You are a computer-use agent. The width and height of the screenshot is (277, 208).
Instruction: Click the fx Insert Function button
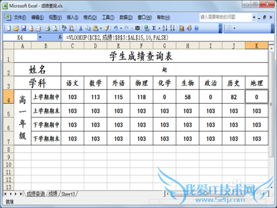pyautogui.click(x=60, y=37)
